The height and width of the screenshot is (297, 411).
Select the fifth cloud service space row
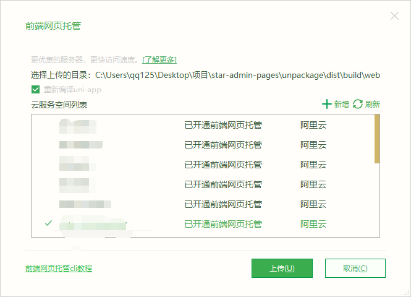coord(204,204)
